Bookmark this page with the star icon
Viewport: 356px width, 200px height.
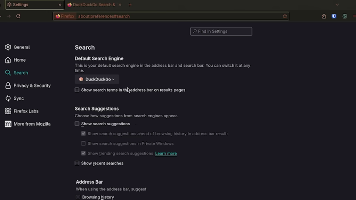(285, 16)
